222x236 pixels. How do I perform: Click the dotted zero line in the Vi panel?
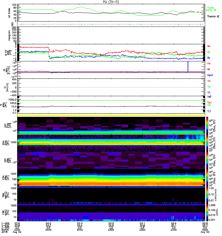tap(111, 87)
